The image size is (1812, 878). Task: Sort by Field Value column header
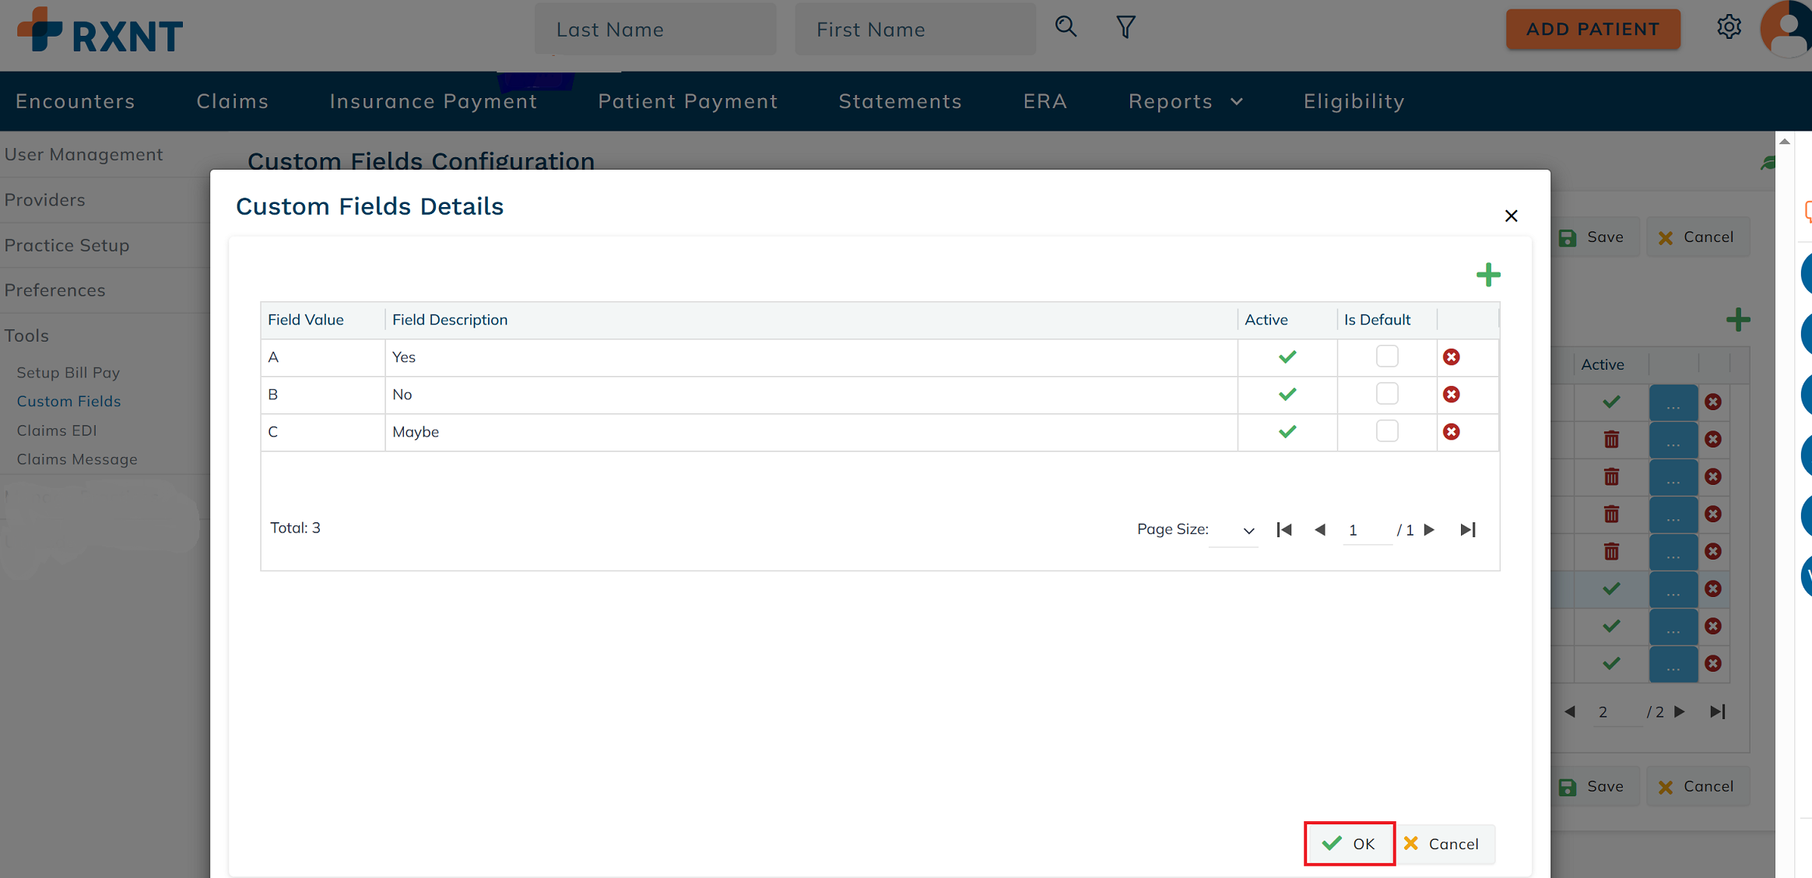[x=306, y=320]
